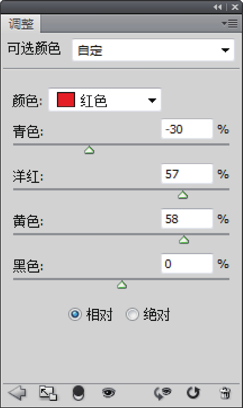The height and width of the screenshot is (408, 243).
Task: Click the clip to layer icon
Action: pyautogui.click(x=78, y=393)
